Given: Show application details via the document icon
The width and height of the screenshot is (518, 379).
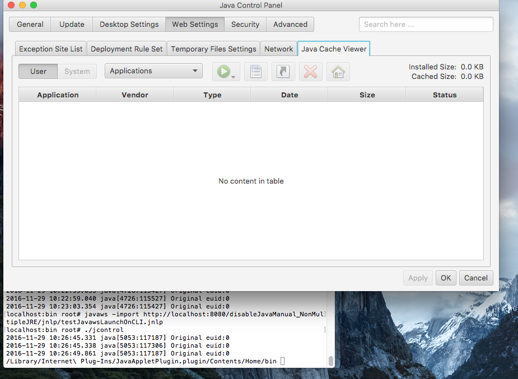Looking at the screenshot, I should pyautogui.click(x=256, y=71).
